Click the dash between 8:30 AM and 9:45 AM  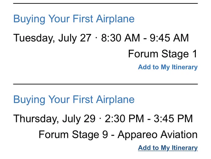tap(145, 39)
